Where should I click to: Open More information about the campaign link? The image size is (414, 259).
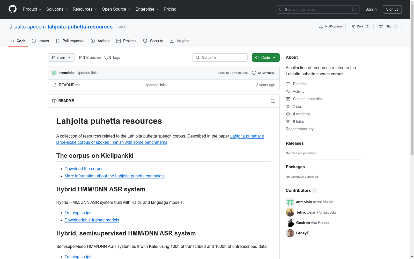(114, 176)
